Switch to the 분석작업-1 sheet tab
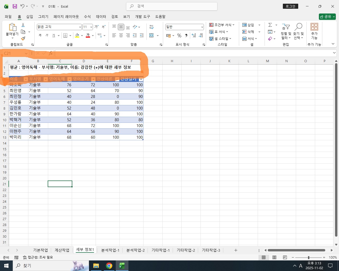The height and width of the screenshot is (271, 339). pos(110,250)
